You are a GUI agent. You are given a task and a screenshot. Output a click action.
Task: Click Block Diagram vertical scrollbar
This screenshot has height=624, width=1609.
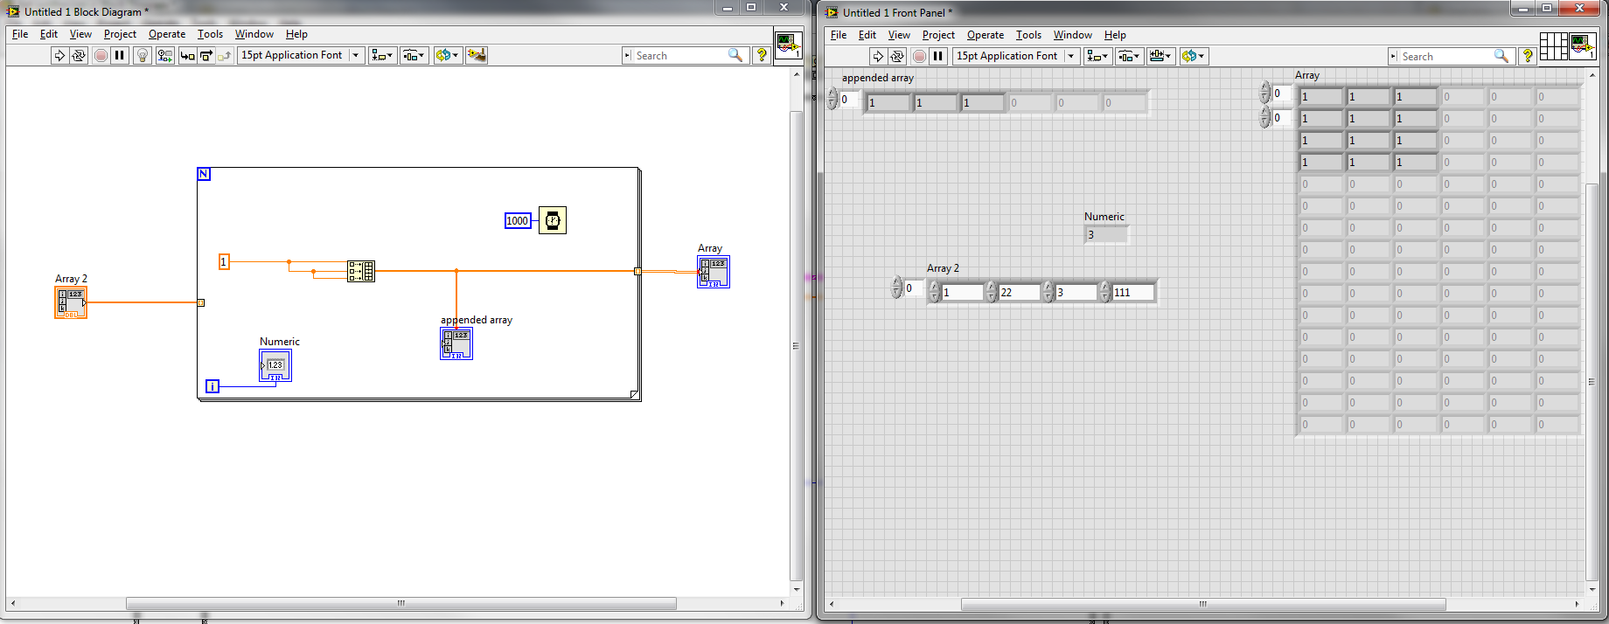click(796, 345)
